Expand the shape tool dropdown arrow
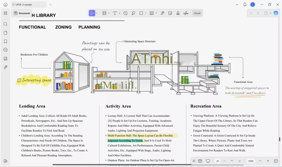The width and height of the screenshot is (282, 167). tap(146, 13)
